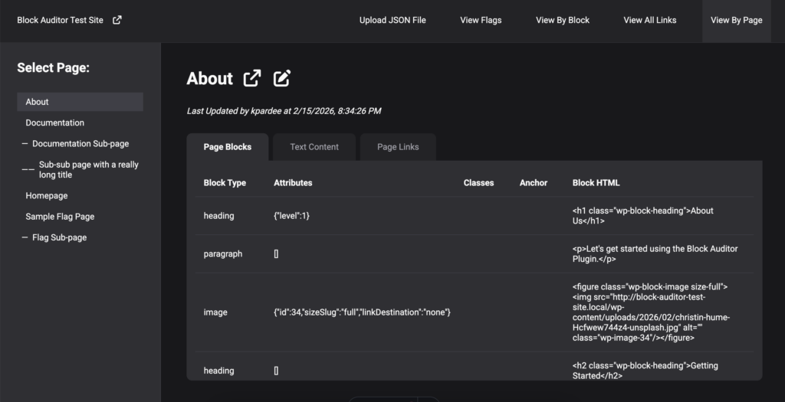The height and width of the screenshot is (402, 785).
Task: Click the Block Auditor Test Site title link
Action: pyautogui.click(x=60, y=20)
